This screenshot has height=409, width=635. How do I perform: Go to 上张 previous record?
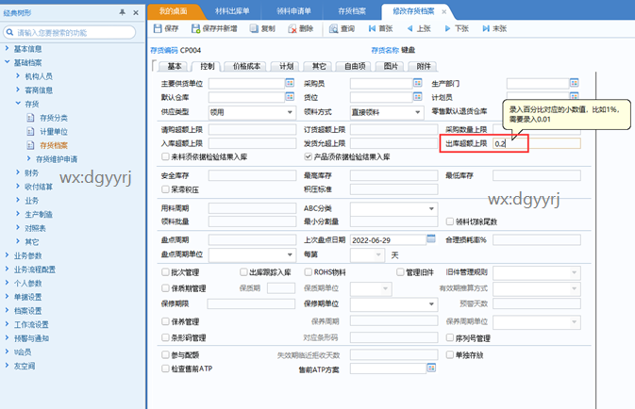(419, 28)
